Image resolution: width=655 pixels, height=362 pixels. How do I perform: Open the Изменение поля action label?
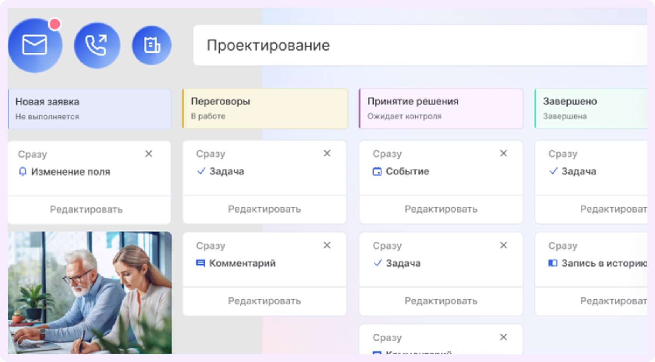pos(71,172)
